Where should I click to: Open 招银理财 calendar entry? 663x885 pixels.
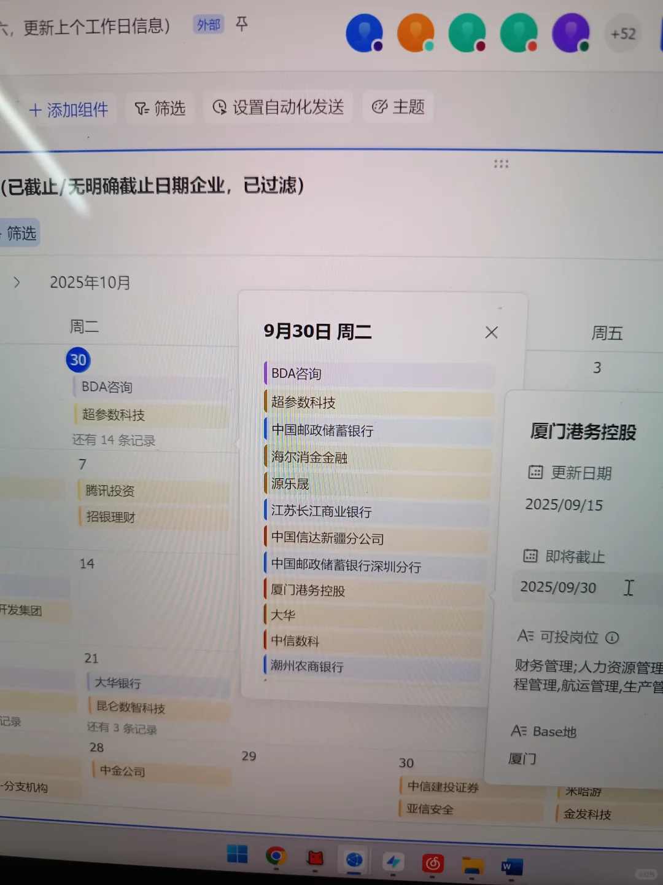[x=153, y=517]
